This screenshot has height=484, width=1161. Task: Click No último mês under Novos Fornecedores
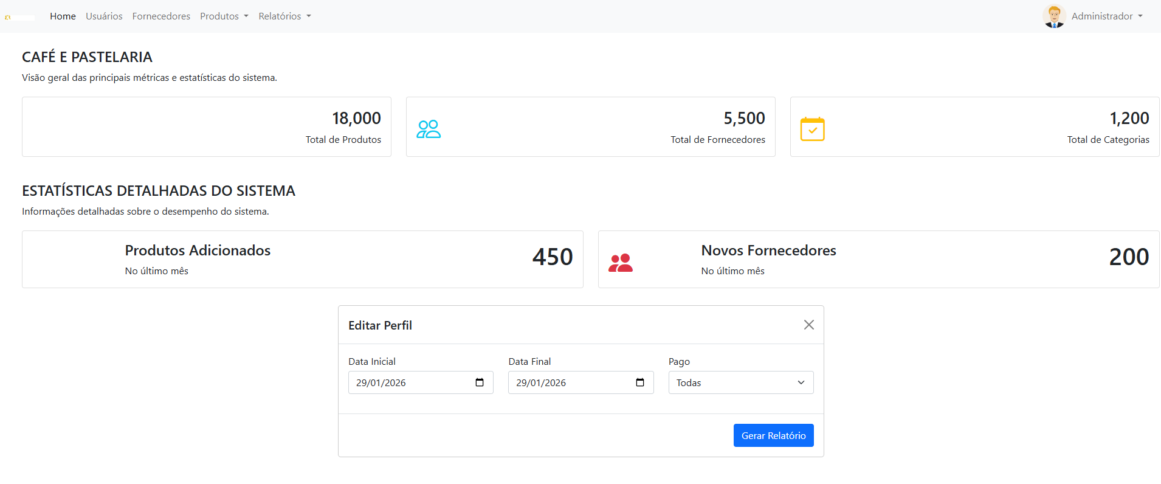(732, 271)
